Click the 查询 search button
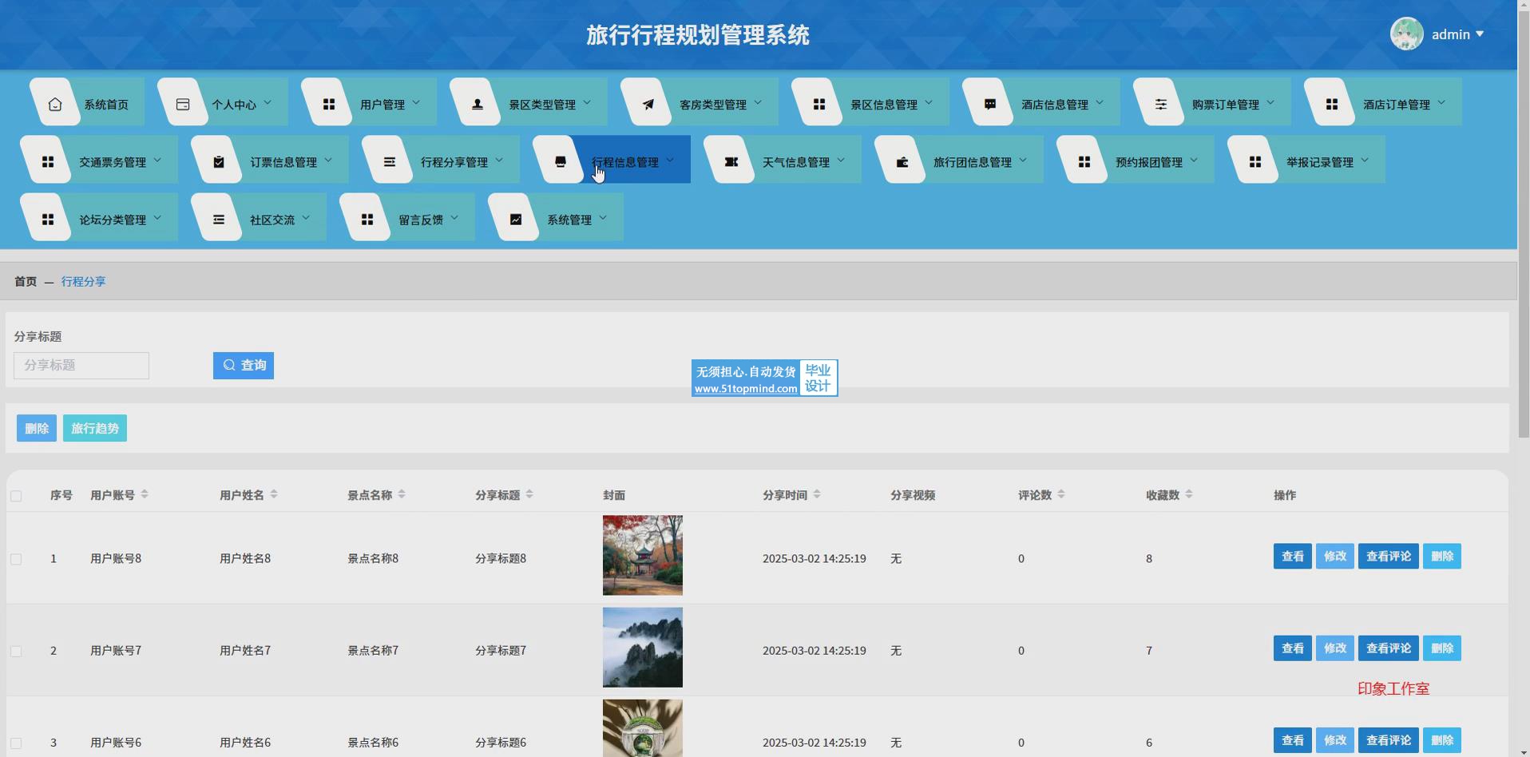The height and width of the screenshot is (757, 1530). pyautogui.click(x=244, y=366)
